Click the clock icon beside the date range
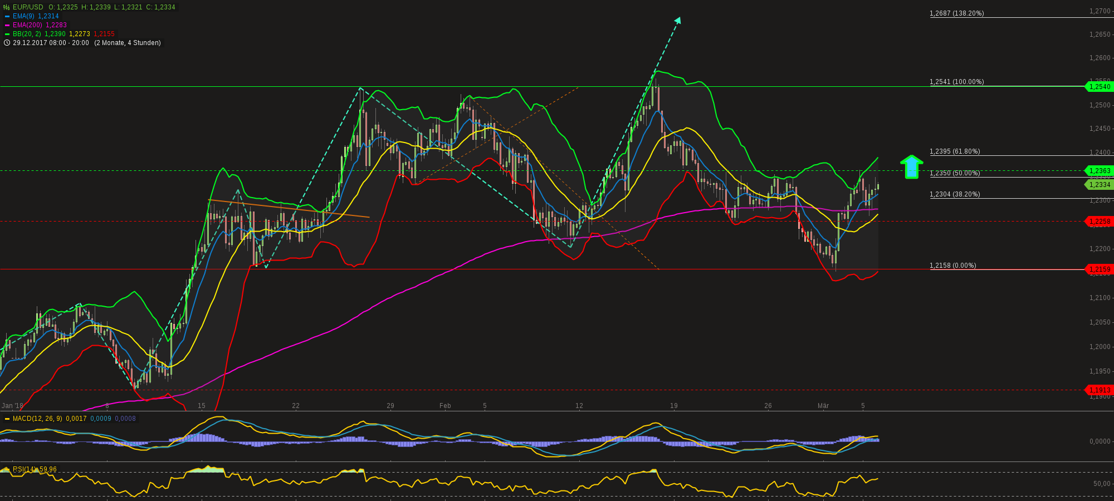Image resolution: width=1114 pixels, height=501 pixels. pos(7,43)
